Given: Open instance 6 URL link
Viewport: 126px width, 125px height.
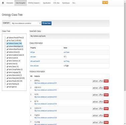Looking at the screenshot, I should tap(45, 118).
